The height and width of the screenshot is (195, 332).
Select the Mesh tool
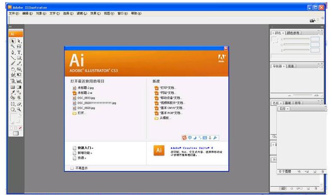[13, 87]
